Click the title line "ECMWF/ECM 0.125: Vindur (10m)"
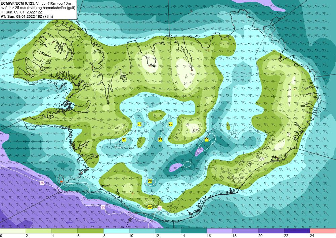The width and height of the screenshot is (336, 238). [36, 3]
